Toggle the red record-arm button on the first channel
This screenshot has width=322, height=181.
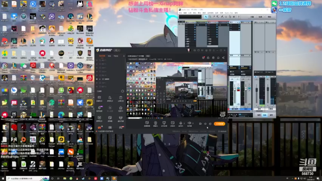(238, 90)
